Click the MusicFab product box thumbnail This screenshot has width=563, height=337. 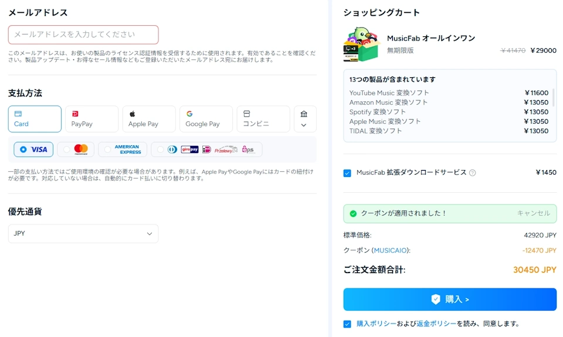tap(362, 44)
